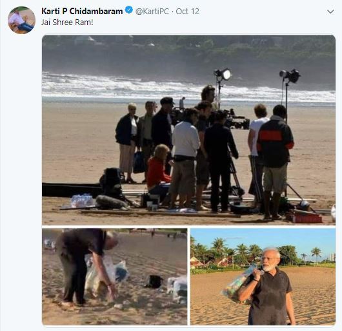Click the blue verified badge
Screen dimensions: 342x331
[129, 10]
